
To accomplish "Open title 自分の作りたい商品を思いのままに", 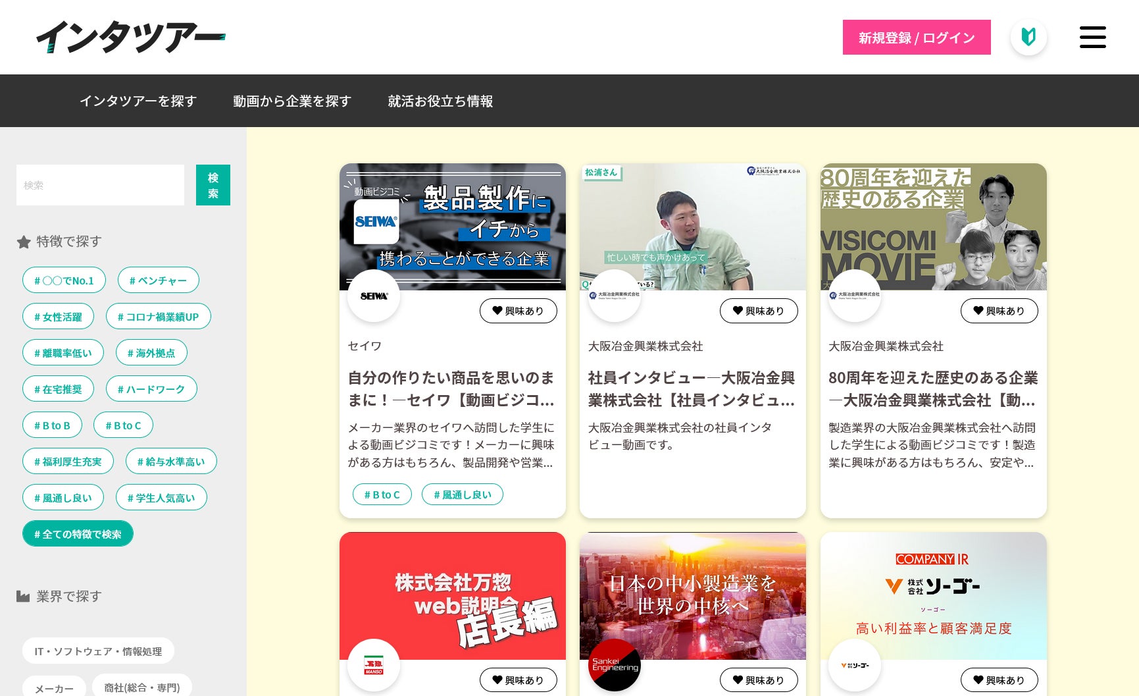I will point(451,388).
